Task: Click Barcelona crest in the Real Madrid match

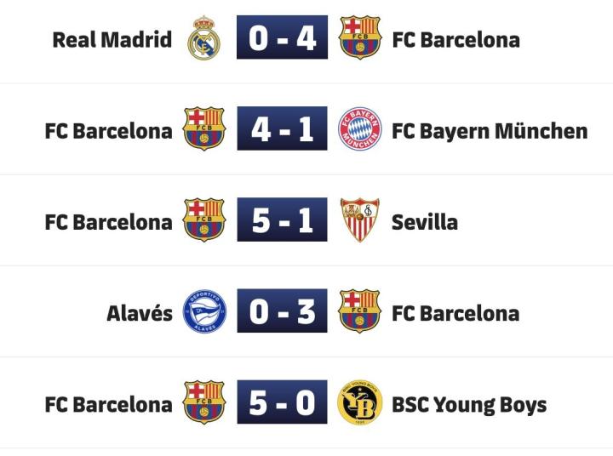Action: point(359,38)
